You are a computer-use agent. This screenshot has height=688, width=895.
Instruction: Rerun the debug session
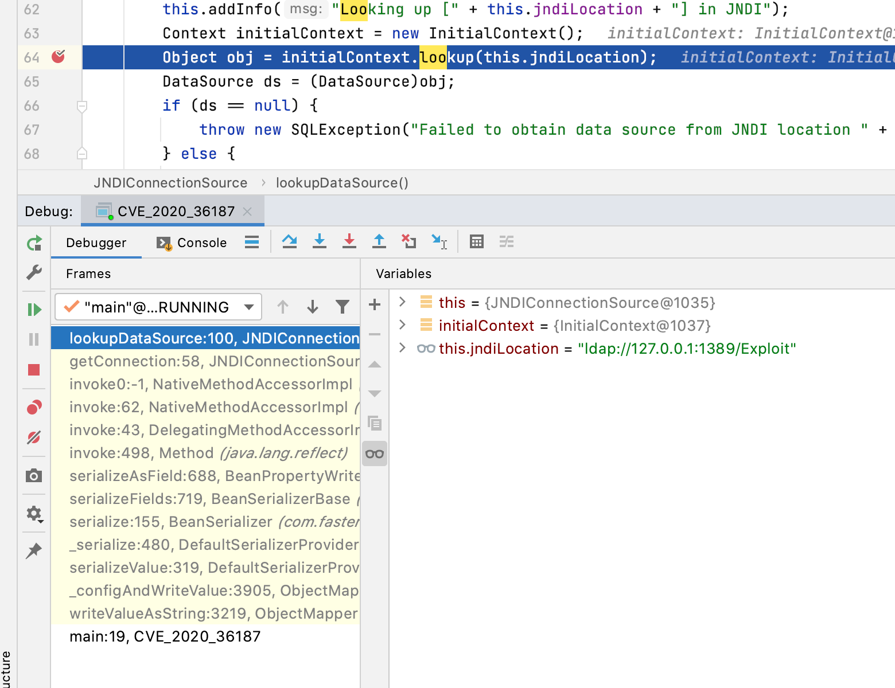pos(34,244)
